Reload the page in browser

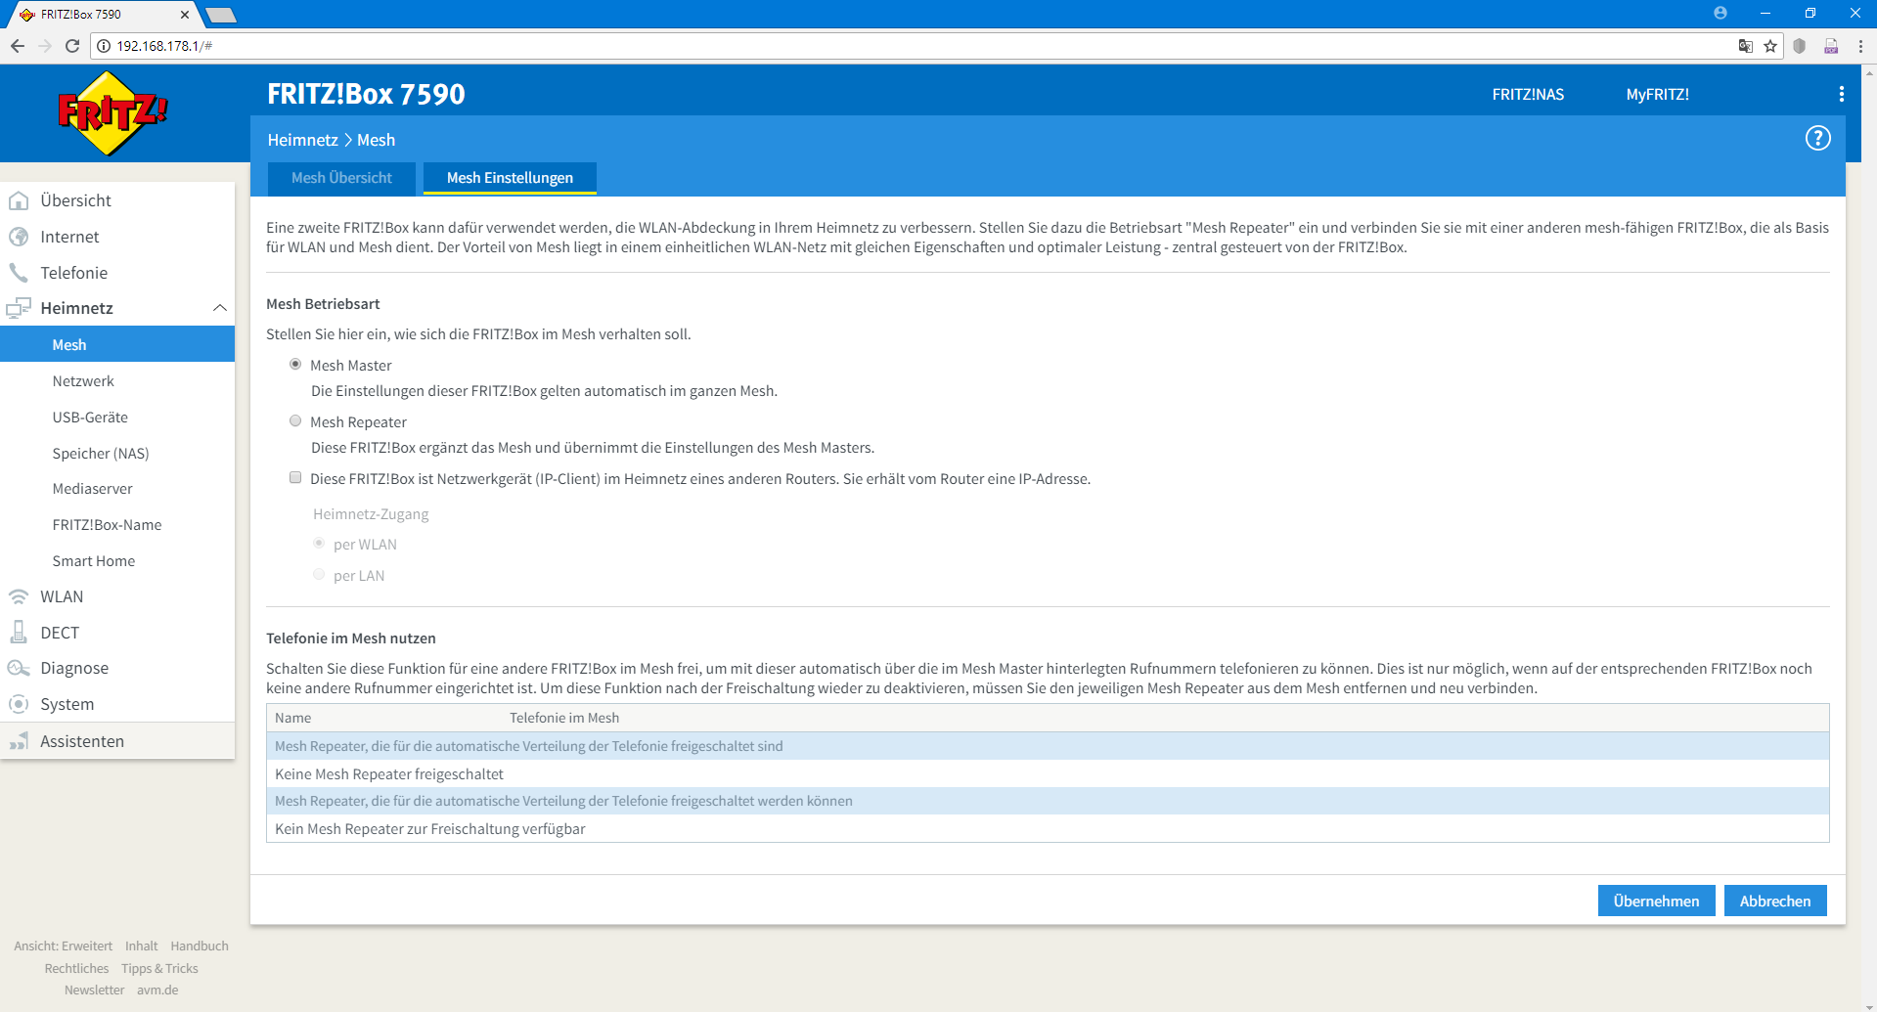(x=72, y=46)
